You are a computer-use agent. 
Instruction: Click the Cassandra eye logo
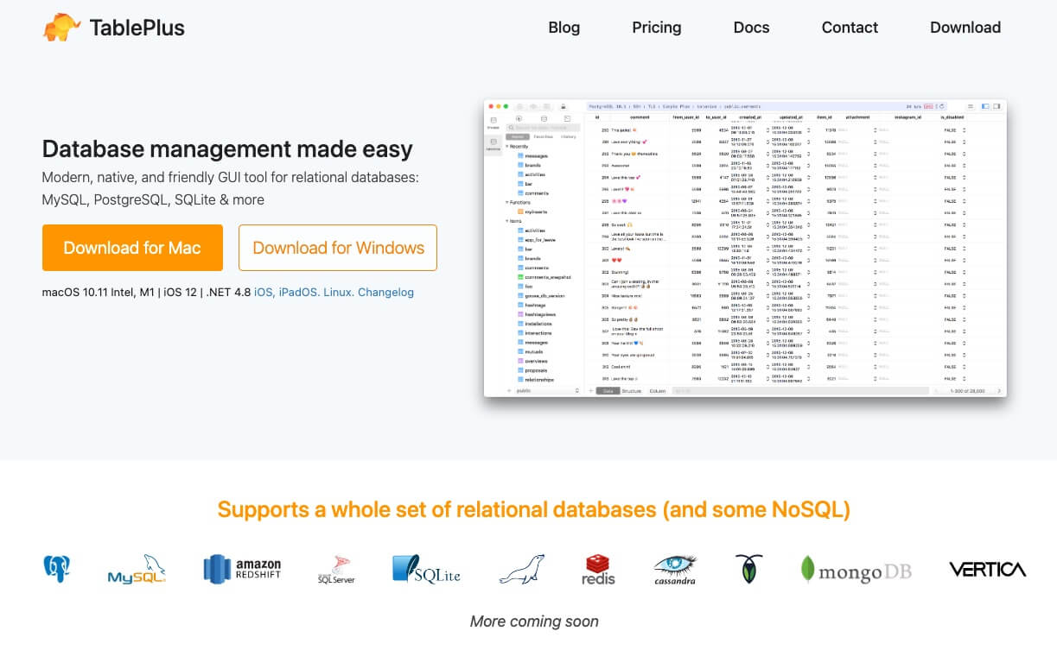coord(675,570)
